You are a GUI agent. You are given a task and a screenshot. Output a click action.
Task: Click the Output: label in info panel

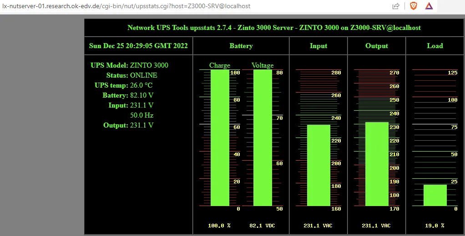coord(116,125)
